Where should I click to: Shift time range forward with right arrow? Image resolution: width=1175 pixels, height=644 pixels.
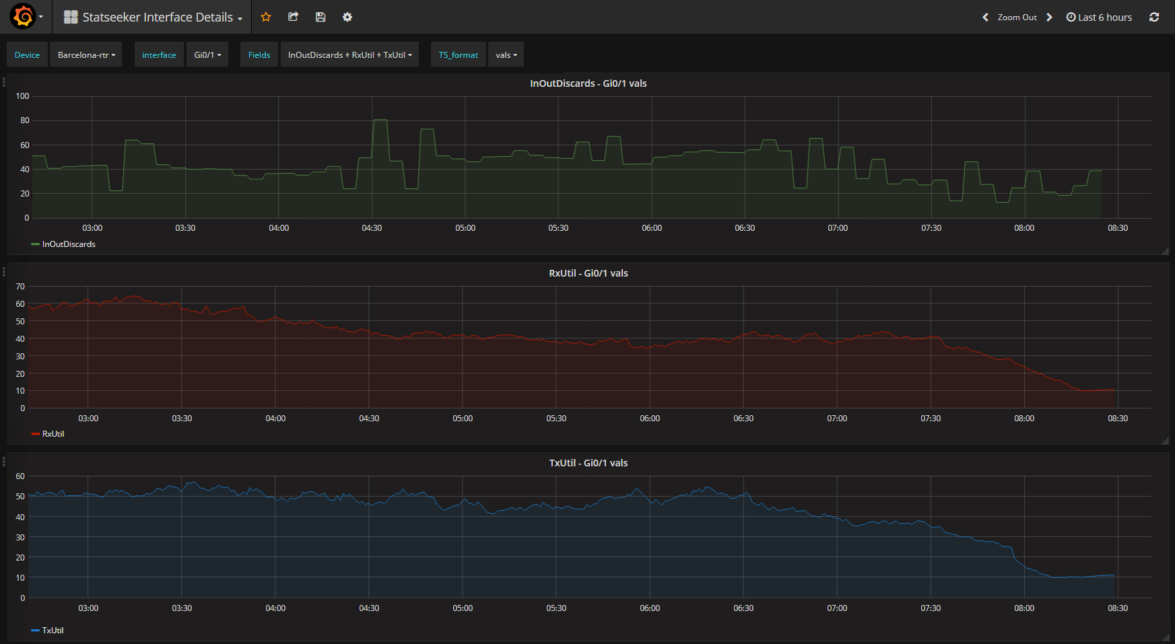[x=1049, y=17]
